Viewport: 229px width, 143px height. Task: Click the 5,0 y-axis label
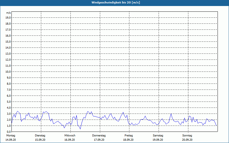click(x=9, y=102)
